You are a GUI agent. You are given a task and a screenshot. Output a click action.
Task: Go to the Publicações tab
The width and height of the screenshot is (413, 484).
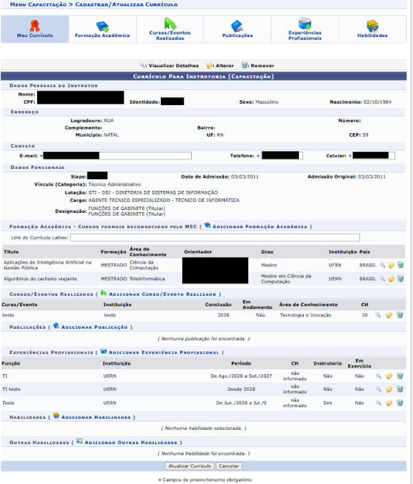point(237,30)
